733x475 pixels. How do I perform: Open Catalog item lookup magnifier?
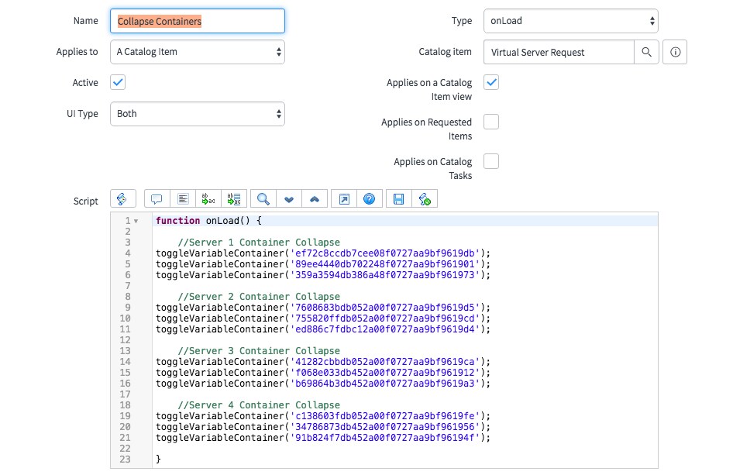click(x=646, y=52)
